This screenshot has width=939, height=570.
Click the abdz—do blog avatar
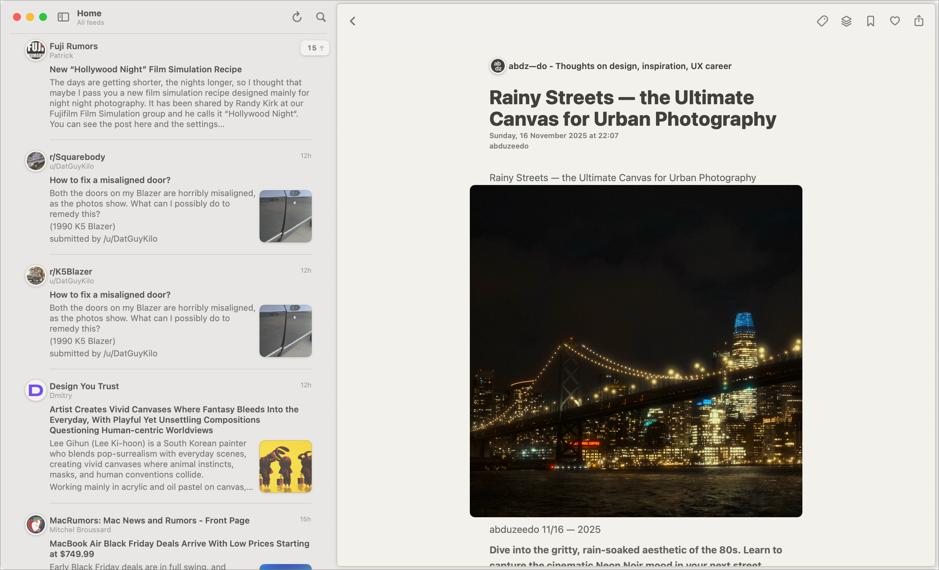[x=497, y=65]
